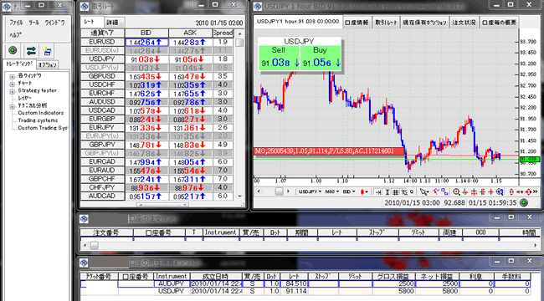The height and width of the screenshot is (301, 544).
Task: Click the 通貨ペア column header
Action: pos(102,33)
